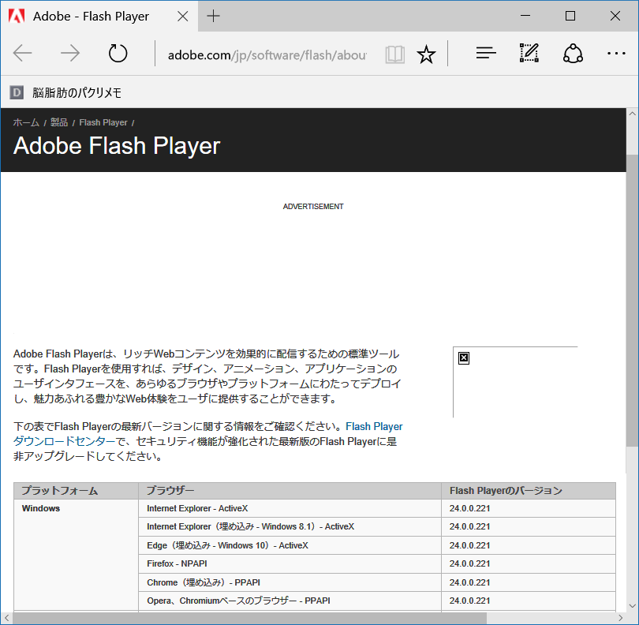Click version for Opera row
The height and width of the screenshot is (625, 639).
tap(469, 601)
